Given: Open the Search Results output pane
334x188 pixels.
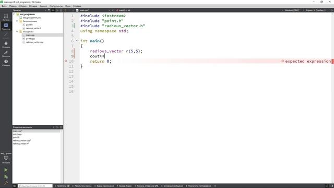Looking at the screenshot, I should [82, 186].
